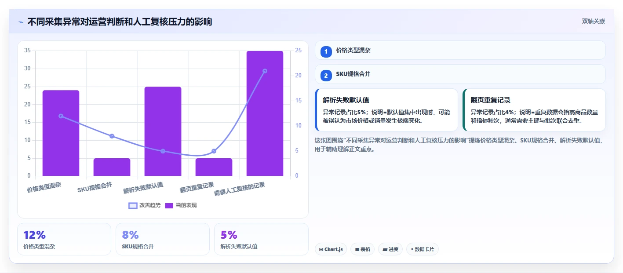623x273 pixels.
Task: Open the 解析失败默认值 detail card
Action: point(386,110)
